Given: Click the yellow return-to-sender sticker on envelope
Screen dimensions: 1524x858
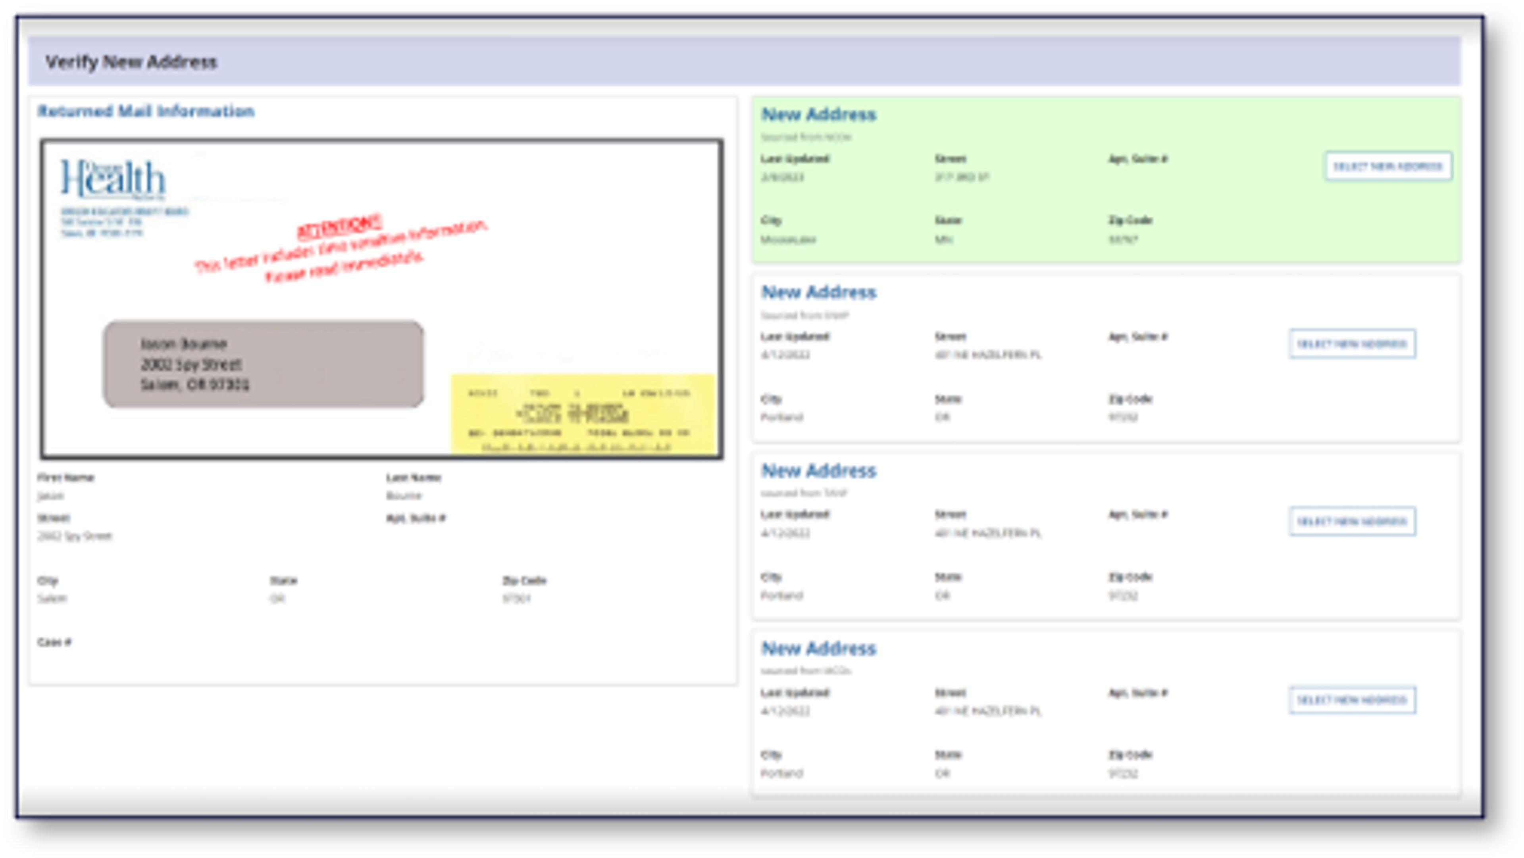Looking at the screenshot, I should click(x=583, y=414).
